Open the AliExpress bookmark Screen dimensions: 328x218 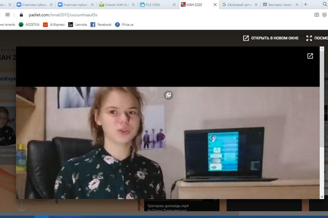coord(54,25)
